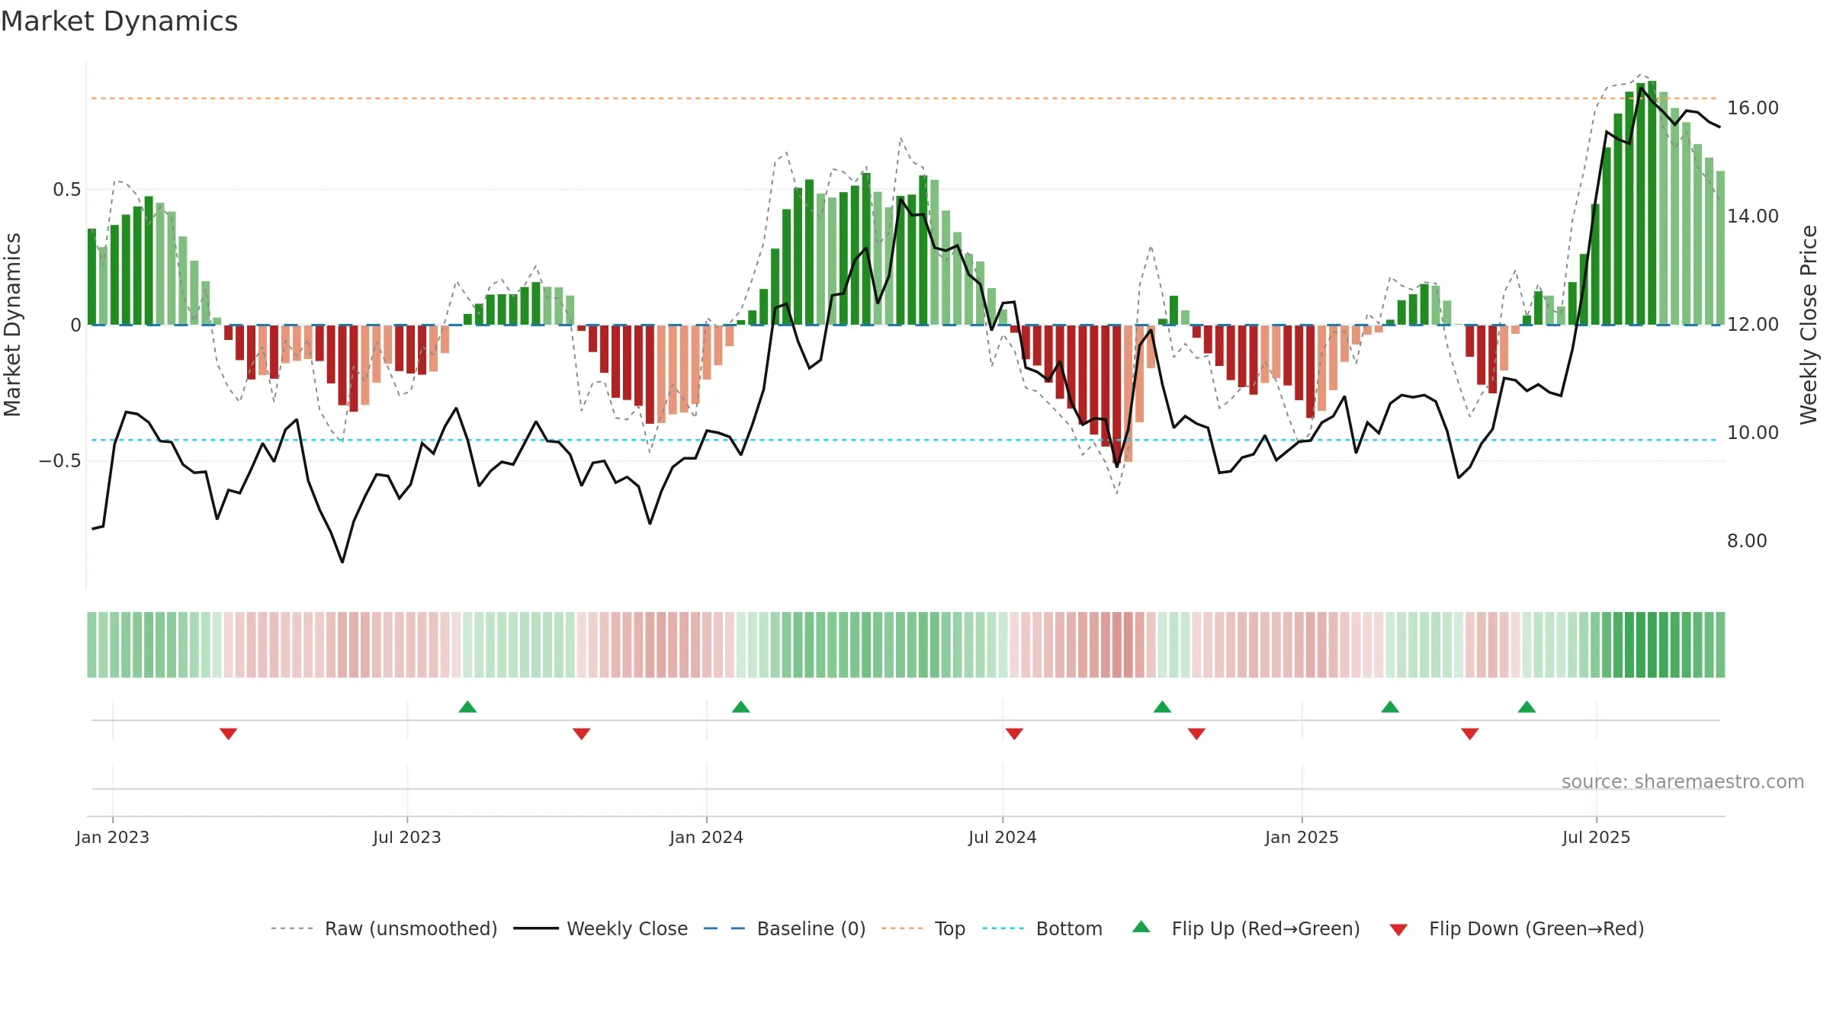Viewport: 1830px width, 1029px height.
Task: Click the Jan 2024 x-axis label
Action: (707, 837)
